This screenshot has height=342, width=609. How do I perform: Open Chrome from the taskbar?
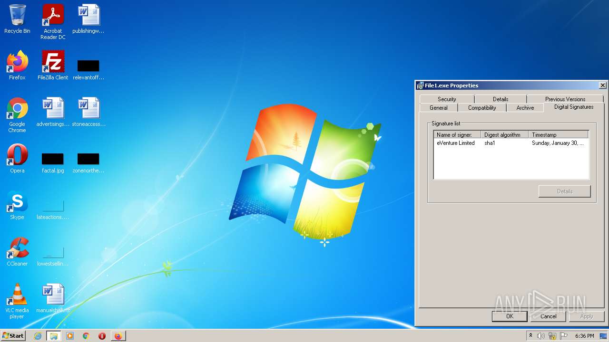pos(86,336)
